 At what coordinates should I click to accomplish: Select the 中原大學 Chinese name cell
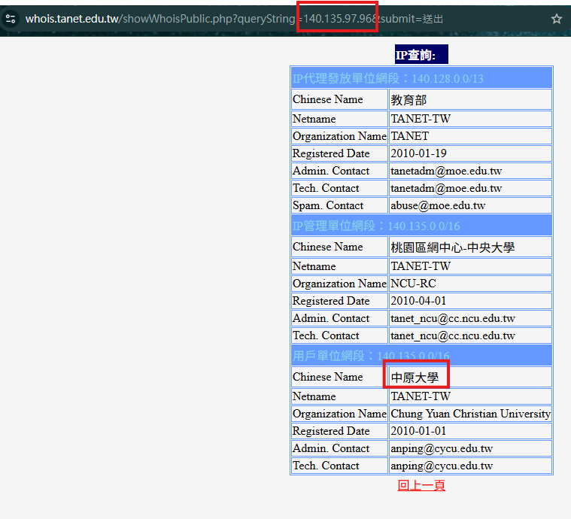(x=470, y=377)
